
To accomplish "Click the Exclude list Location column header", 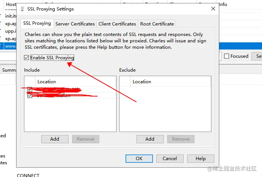I will pyautogui.click(x=171, y=82).
